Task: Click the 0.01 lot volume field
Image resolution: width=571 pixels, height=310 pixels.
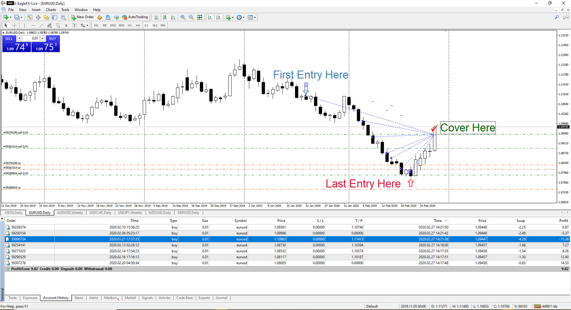Action: [31, 38]
